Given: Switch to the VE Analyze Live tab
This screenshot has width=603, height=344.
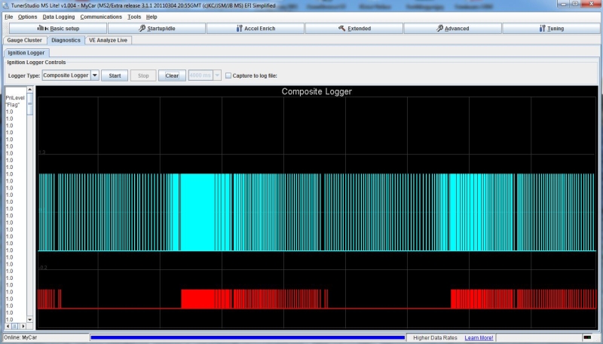Looking at the screenshot, I should 108,40.
